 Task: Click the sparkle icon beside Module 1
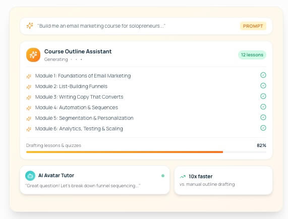tap(29, 76)
